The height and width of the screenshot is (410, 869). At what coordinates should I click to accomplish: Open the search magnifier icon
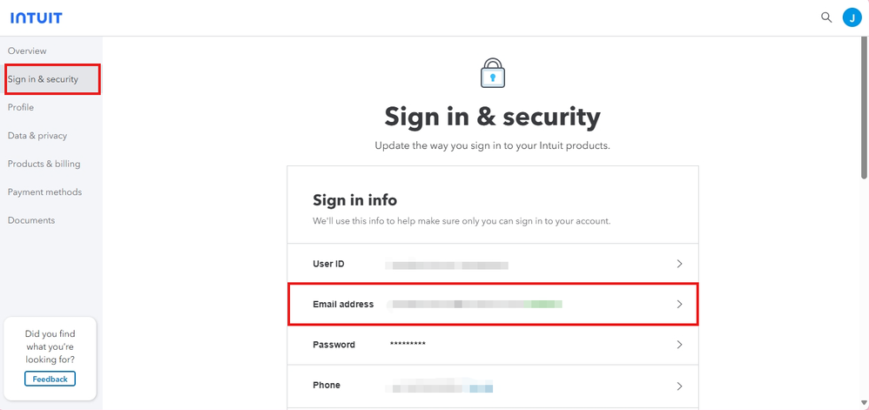(826, 17)
